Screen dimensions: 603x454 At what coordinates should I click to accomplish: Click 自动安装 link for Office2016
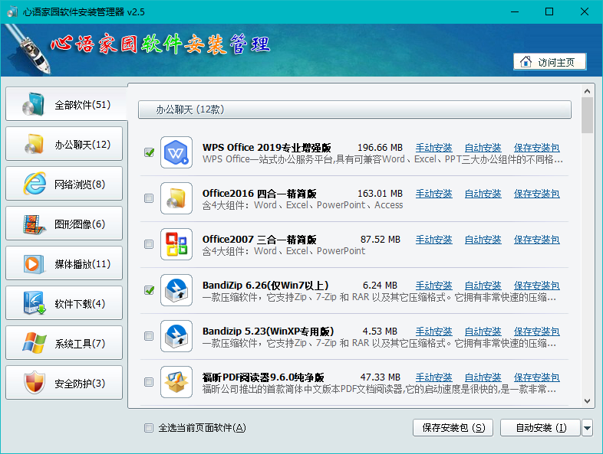(483, 194)
